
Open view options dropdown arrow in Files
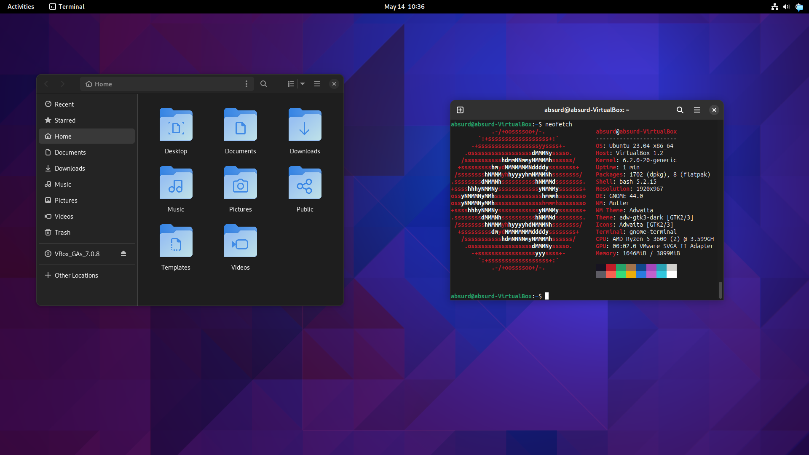coord(303,84)
